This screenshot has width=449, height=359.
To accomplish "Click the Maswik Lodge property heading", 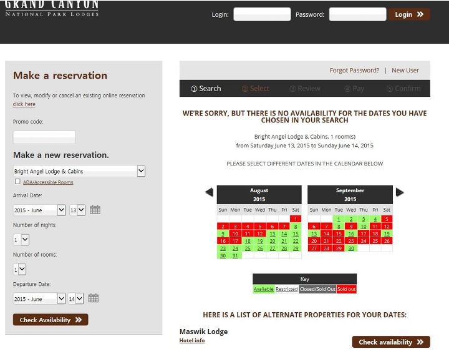I will click(x=203, y=332).
